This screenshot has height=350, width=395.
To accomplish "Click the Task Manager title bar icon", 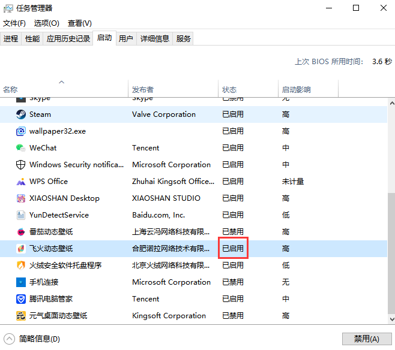I will pos(8,8).
